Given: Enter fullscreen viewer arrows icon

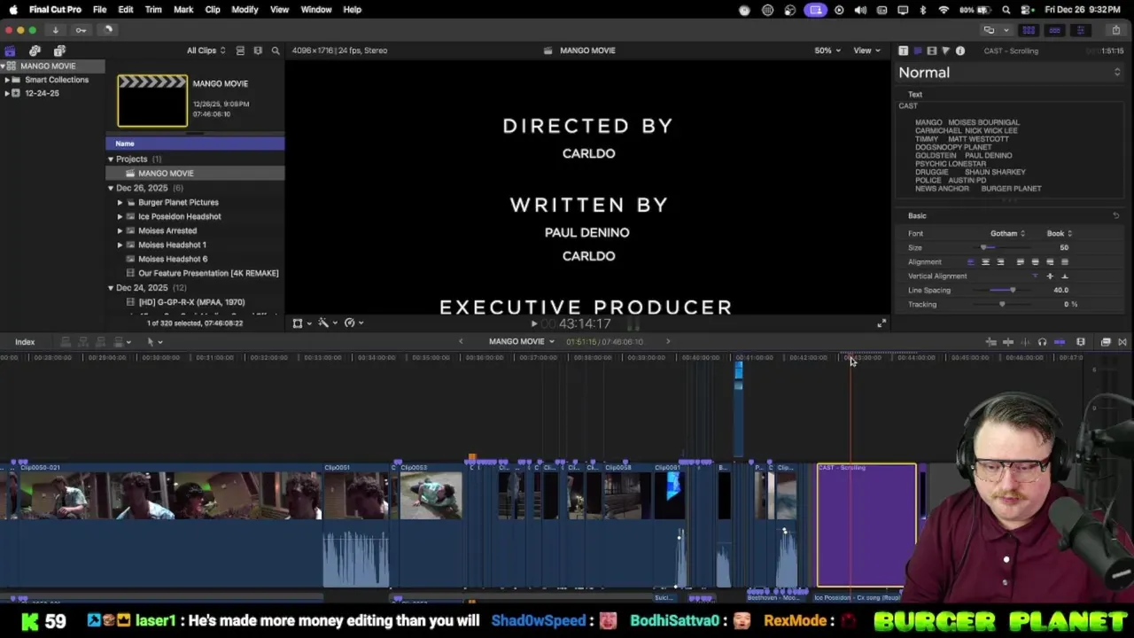Looking at the screenshot, I should pos(881,323).
